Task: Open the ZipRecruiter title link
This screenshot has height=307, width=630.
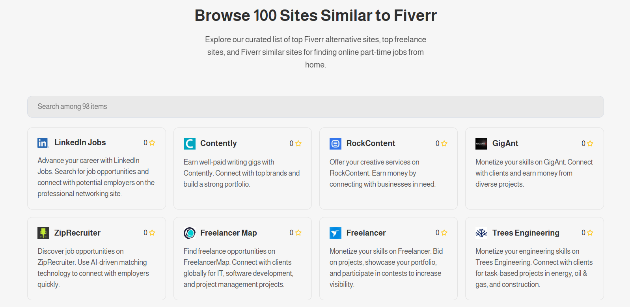Action: (77, 233)
